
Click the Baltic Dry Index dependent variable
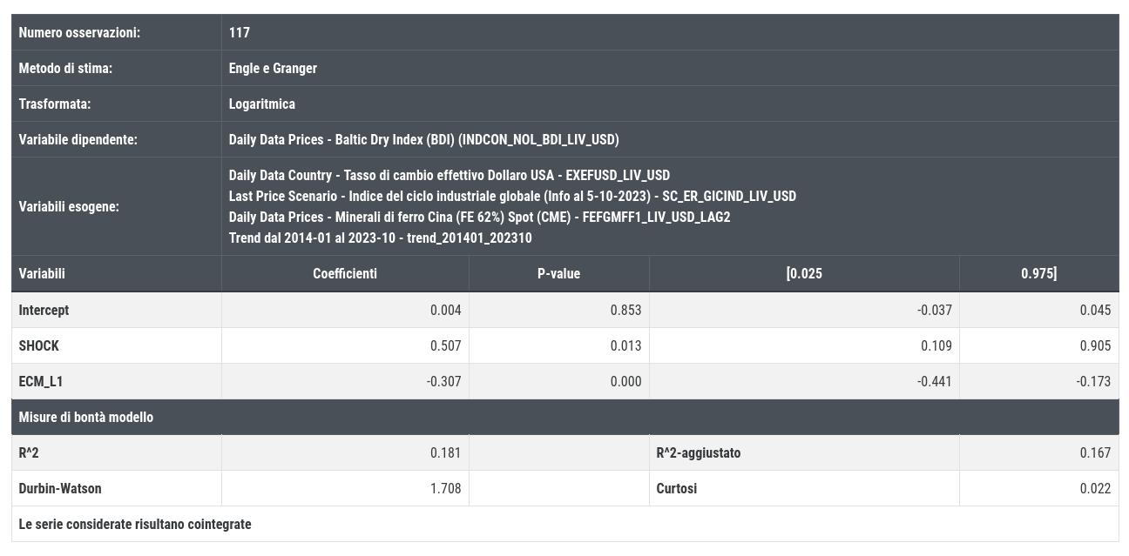pyautogui.click(x=423, y=139)
